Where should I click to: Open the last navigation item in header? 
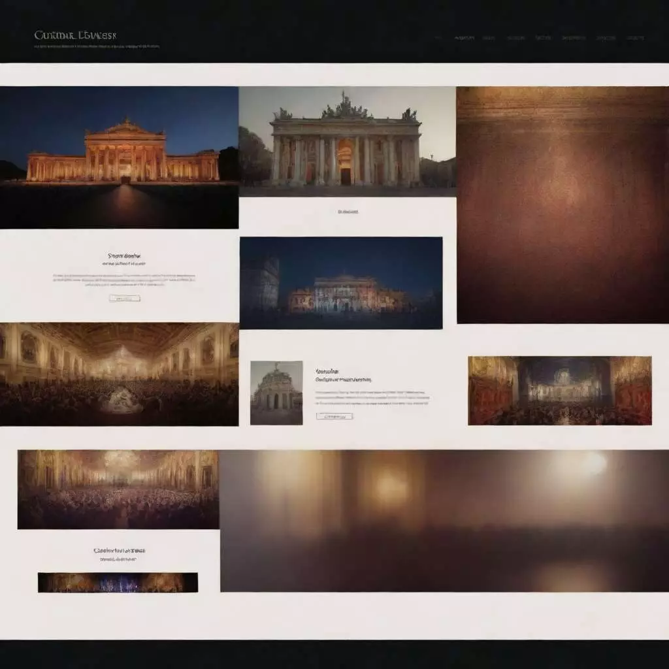635,38
